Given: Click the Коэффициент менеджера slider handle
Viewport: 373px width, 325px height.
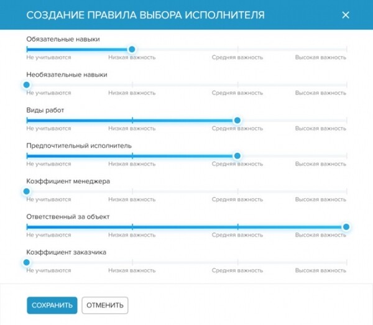Looking at the screenshot, I should (27, 191).
